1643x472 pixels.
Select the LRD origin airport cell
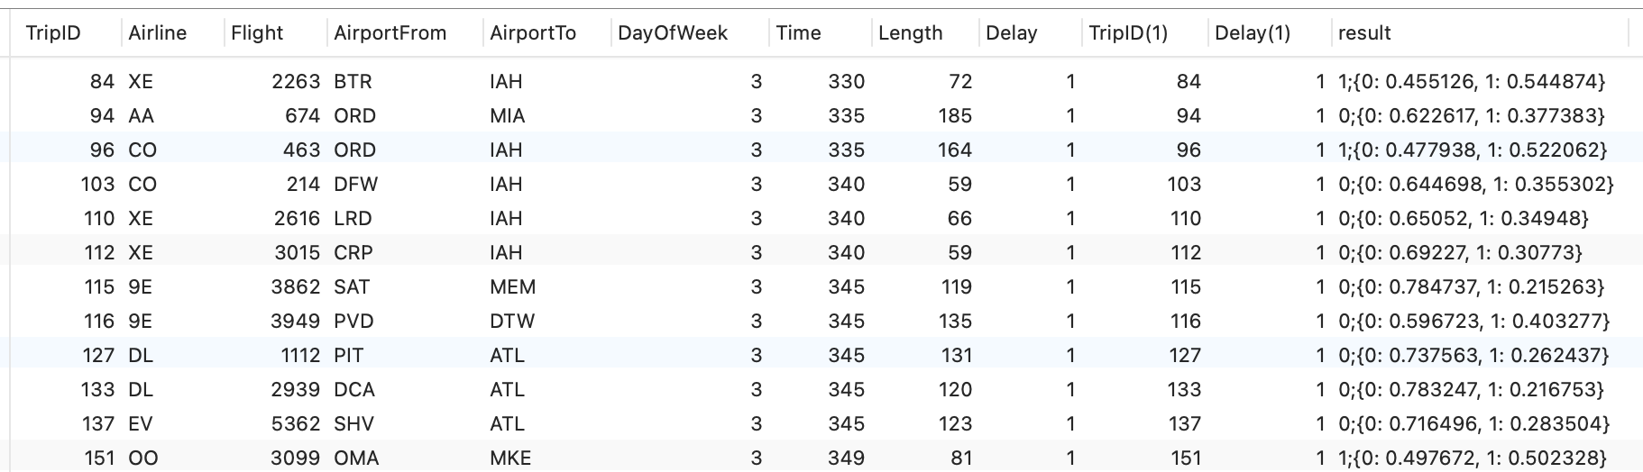pyautogui.click(x=353, y=219)
